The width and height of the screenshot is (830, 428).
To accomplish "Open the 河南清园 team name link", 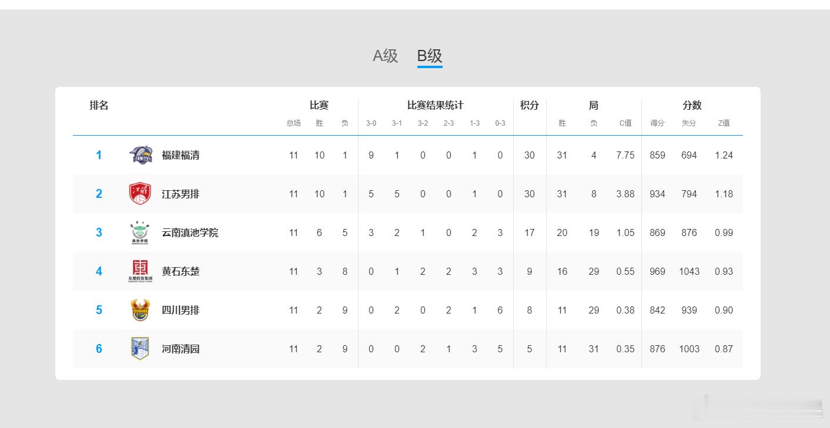I will tap(180, 349).
